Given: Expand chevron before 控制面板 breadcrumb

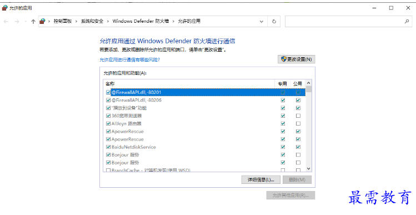Looking at the screenshot, I should (x=49, y=21).
